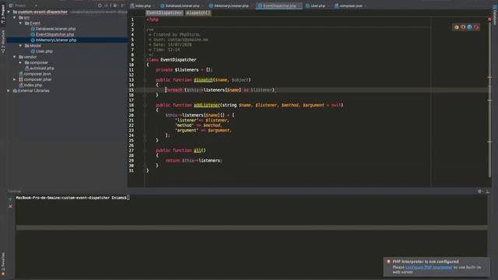
Task: Click the all method name on line 27
Action: [197, 150]
